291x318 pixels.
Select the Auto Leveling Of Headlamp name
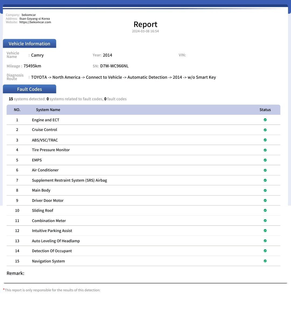coord(56,241)
